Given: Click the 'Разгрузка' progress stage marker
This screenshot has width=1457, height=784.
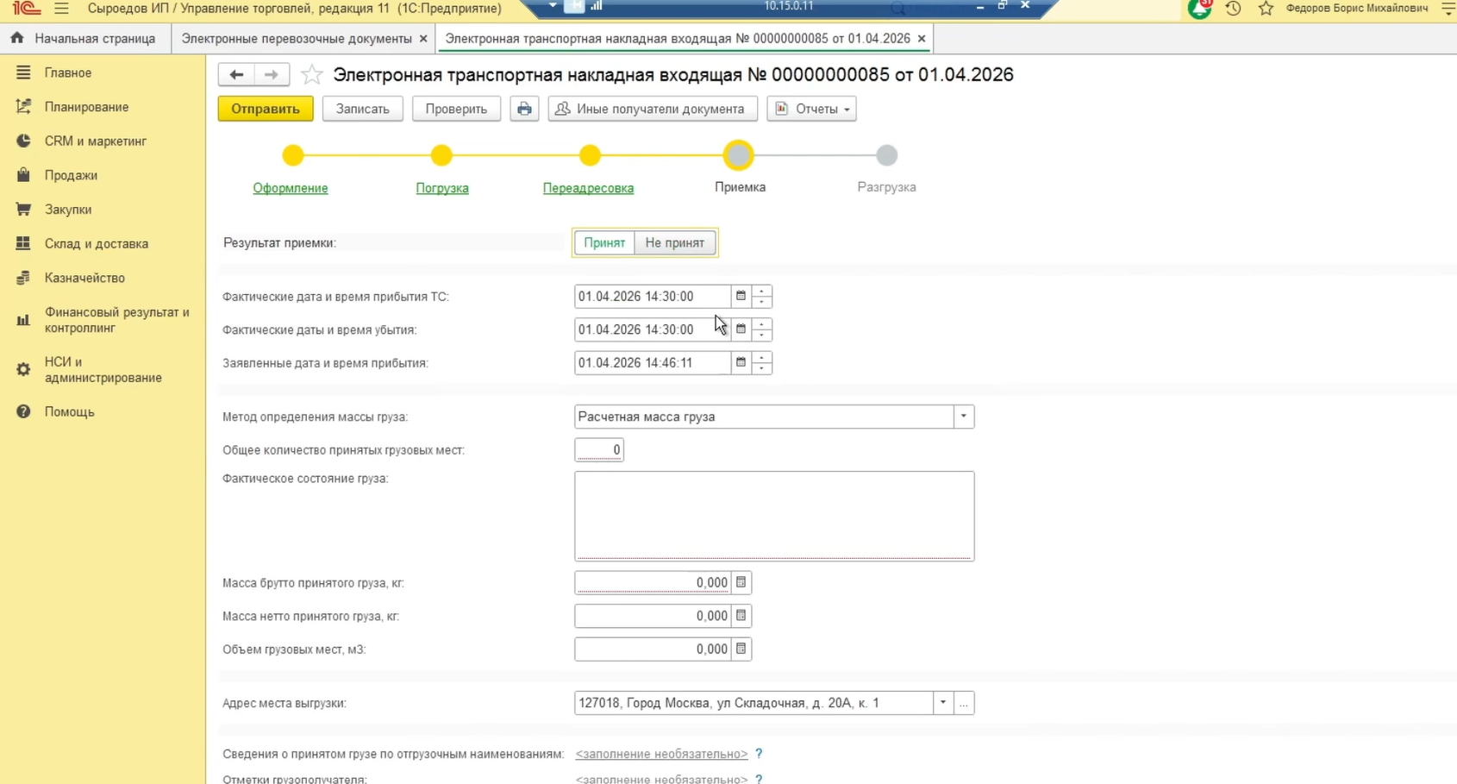Looking at the screenshot, I should (x=886, y=156).
